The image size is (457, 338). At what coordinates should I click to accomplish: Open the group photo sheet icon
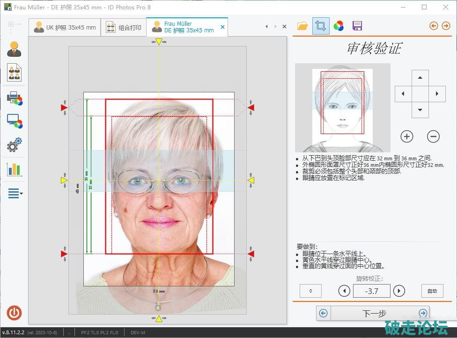[x=14, y=73]
